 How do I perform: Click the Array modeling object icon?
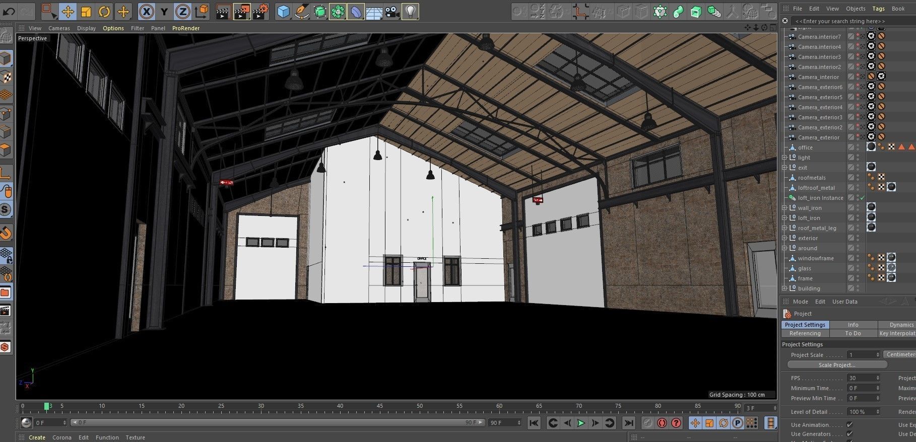[338, 11]
